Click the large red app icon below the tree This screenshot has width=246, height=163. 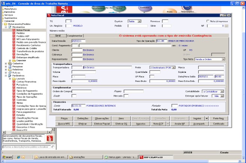50,139
